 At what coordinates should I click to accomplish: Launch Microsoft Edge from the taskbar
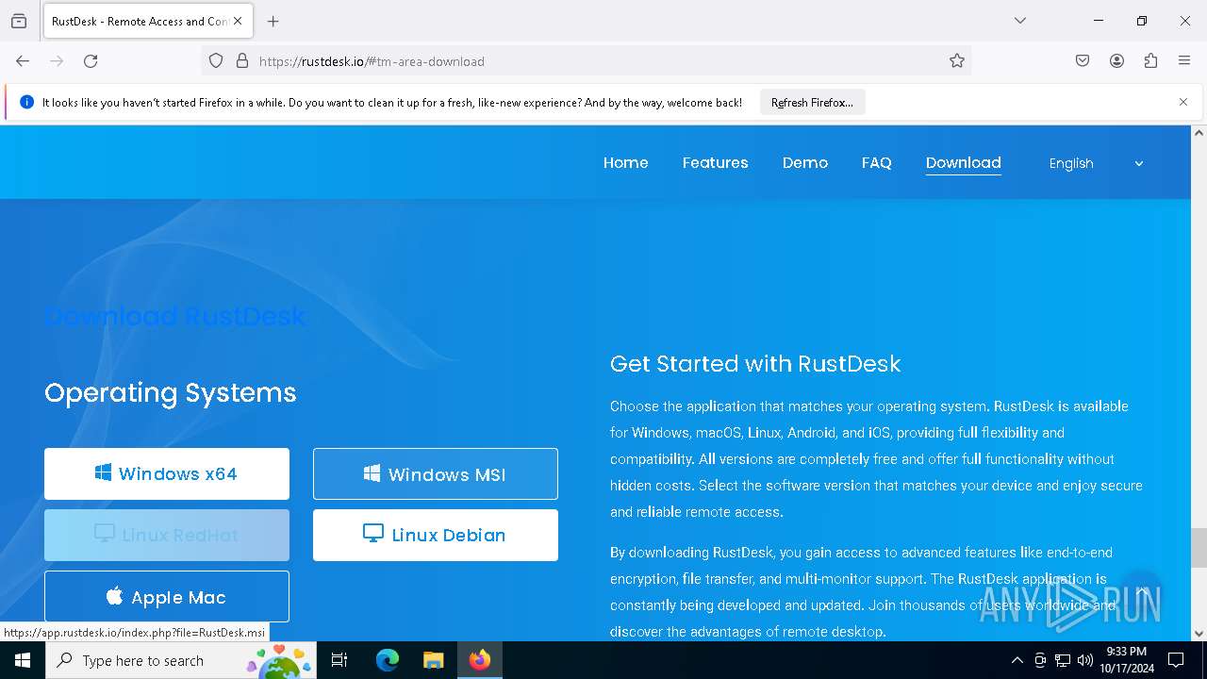click(388, 660)
